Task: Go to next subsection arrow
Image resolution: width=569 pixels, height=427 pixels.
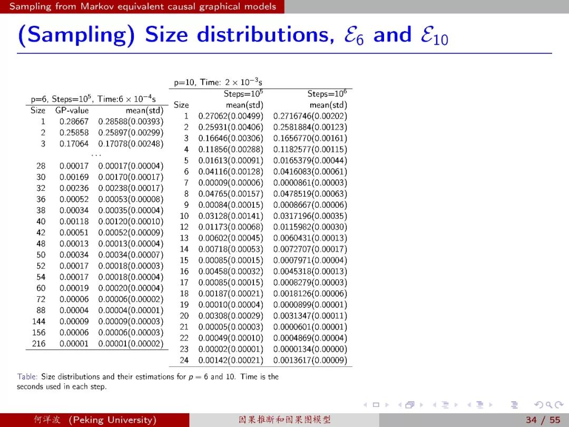Action: (456, 404)
